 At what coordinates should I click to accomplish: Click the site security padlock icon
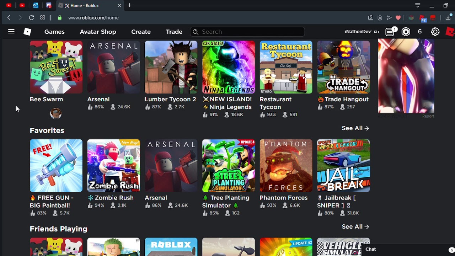[60, 17]
